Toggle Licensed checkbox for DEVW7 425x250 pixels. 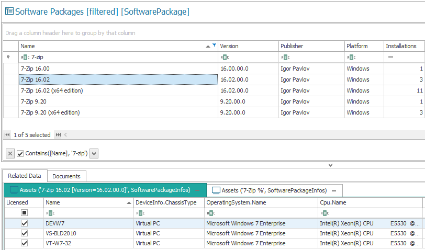25,223
